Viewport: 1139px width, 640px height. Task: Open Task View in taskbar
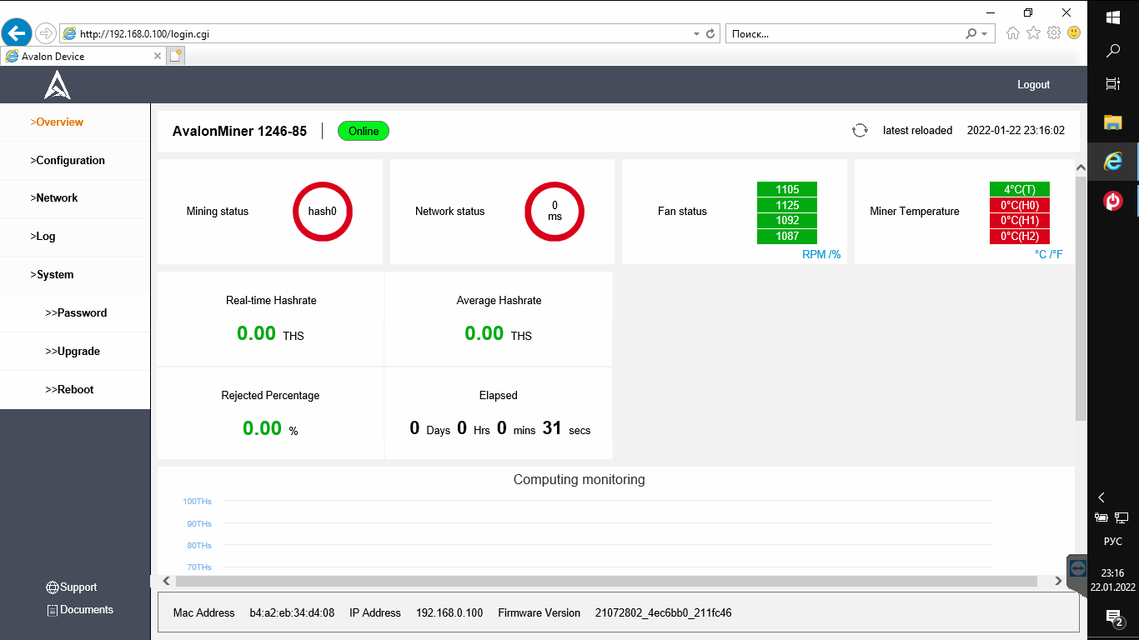coord(1113,84)
